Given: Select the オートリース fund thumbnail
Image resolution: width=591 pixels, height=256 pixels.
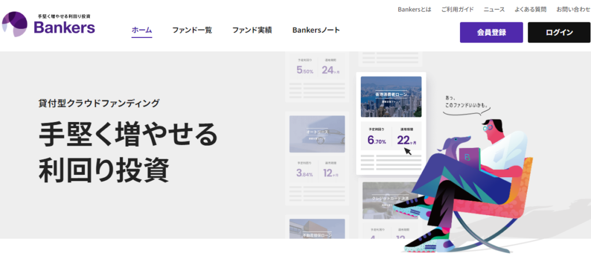Looking at the screenshot, I should pyautogui.click(x=317, y=134).
